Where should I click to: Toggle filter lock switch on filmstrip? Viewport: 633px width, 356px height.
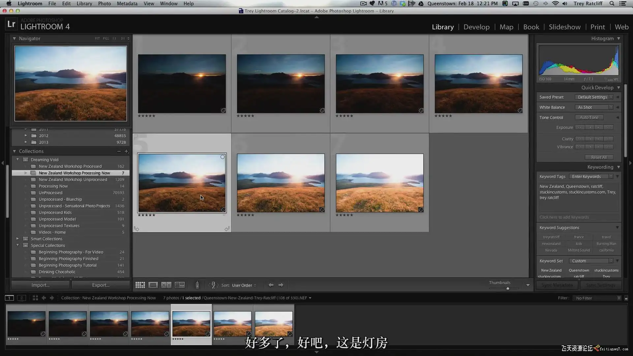(x=626, y=298)
